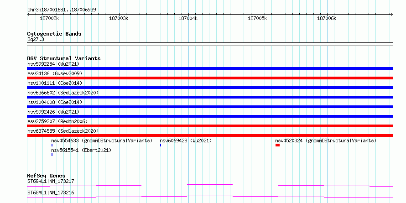Click the RefSeq Genes track title
406x203 pixels.
tap(47, 176)
